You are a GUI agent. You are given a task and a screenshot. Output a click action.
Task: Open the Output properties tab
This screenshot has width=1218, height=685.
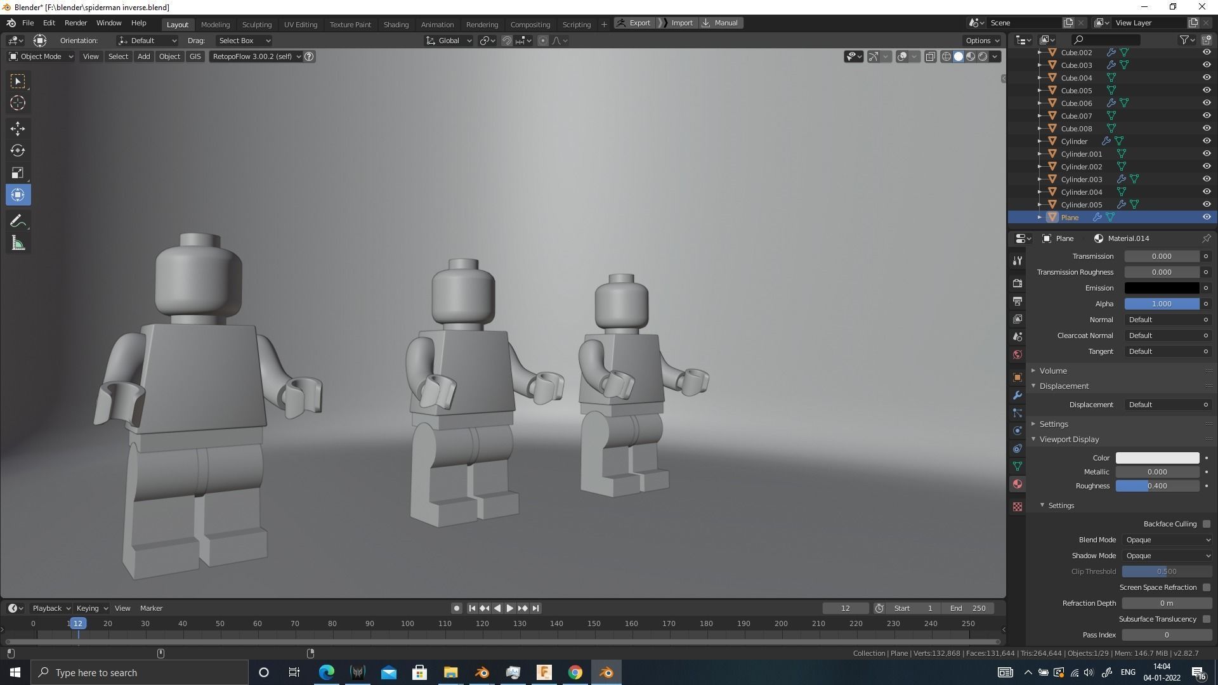coord(1018,301)
